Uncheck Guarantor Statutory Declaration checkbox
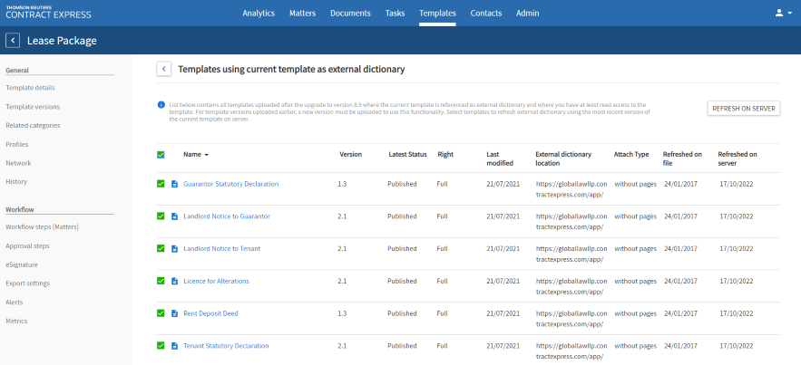 [x=161, y=184]
